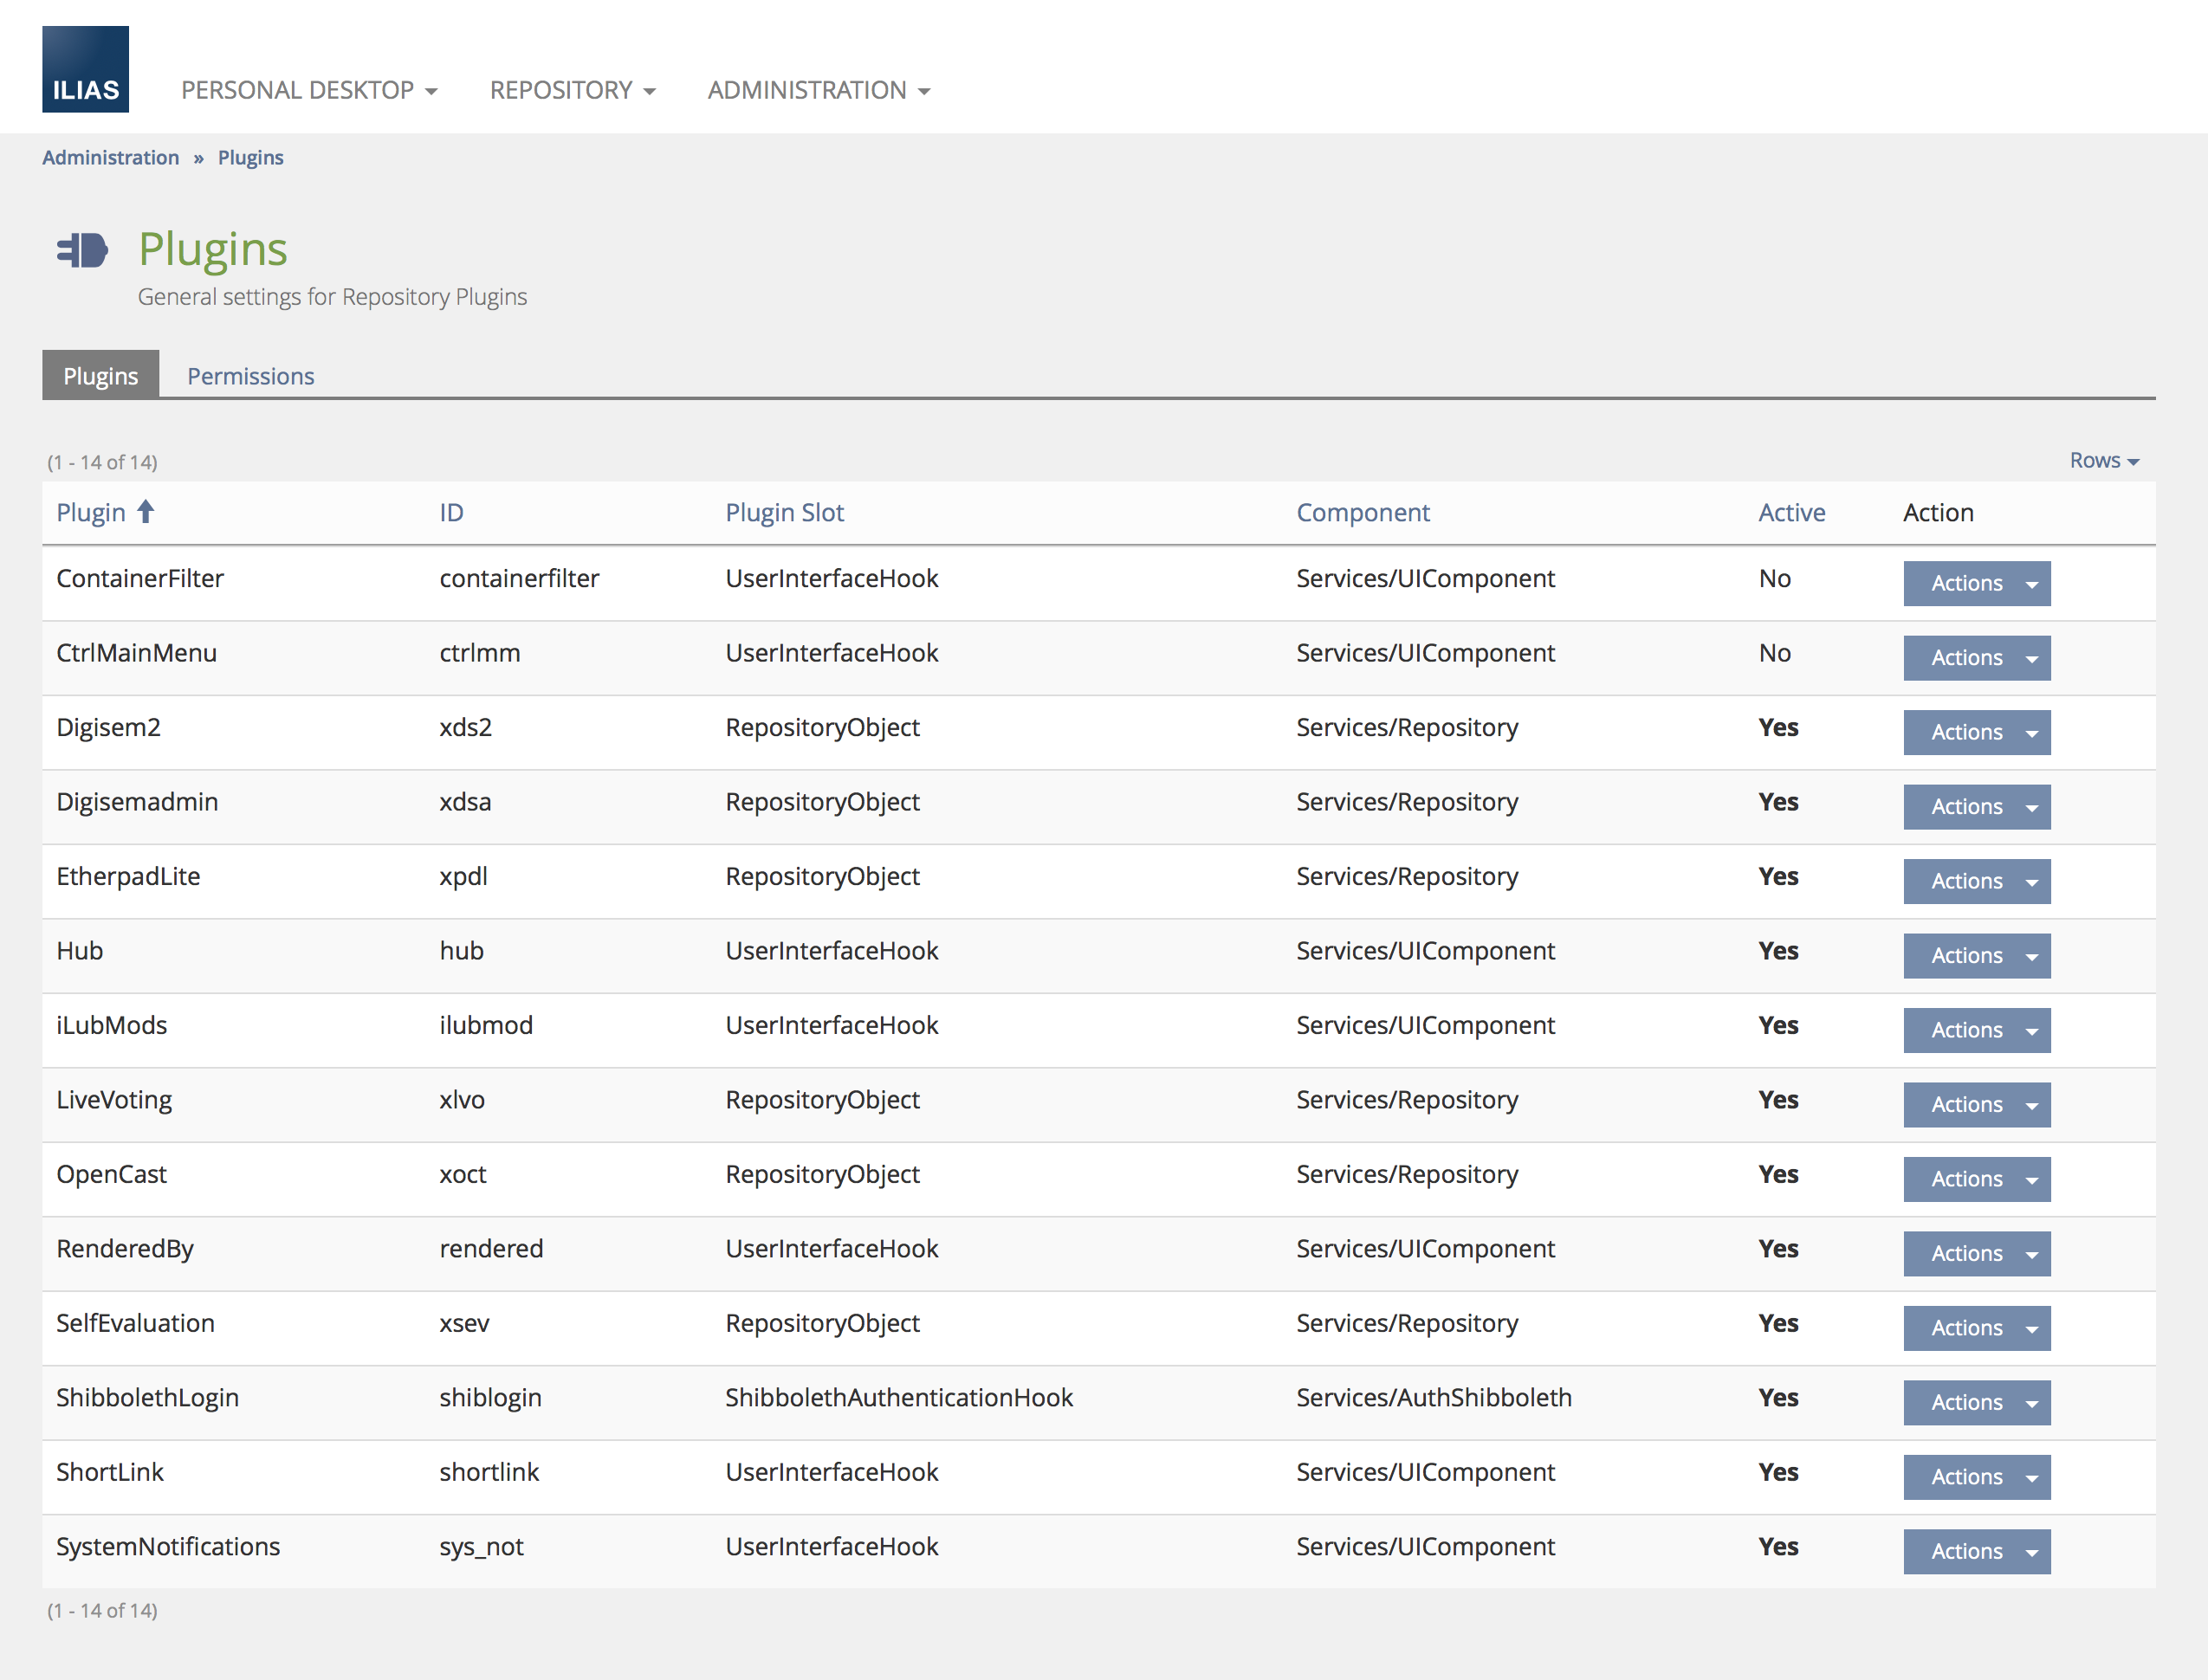Expand the Administration dropdown menu
The width and height of the screenshot is (2208, 1680).
click(818, 90)
